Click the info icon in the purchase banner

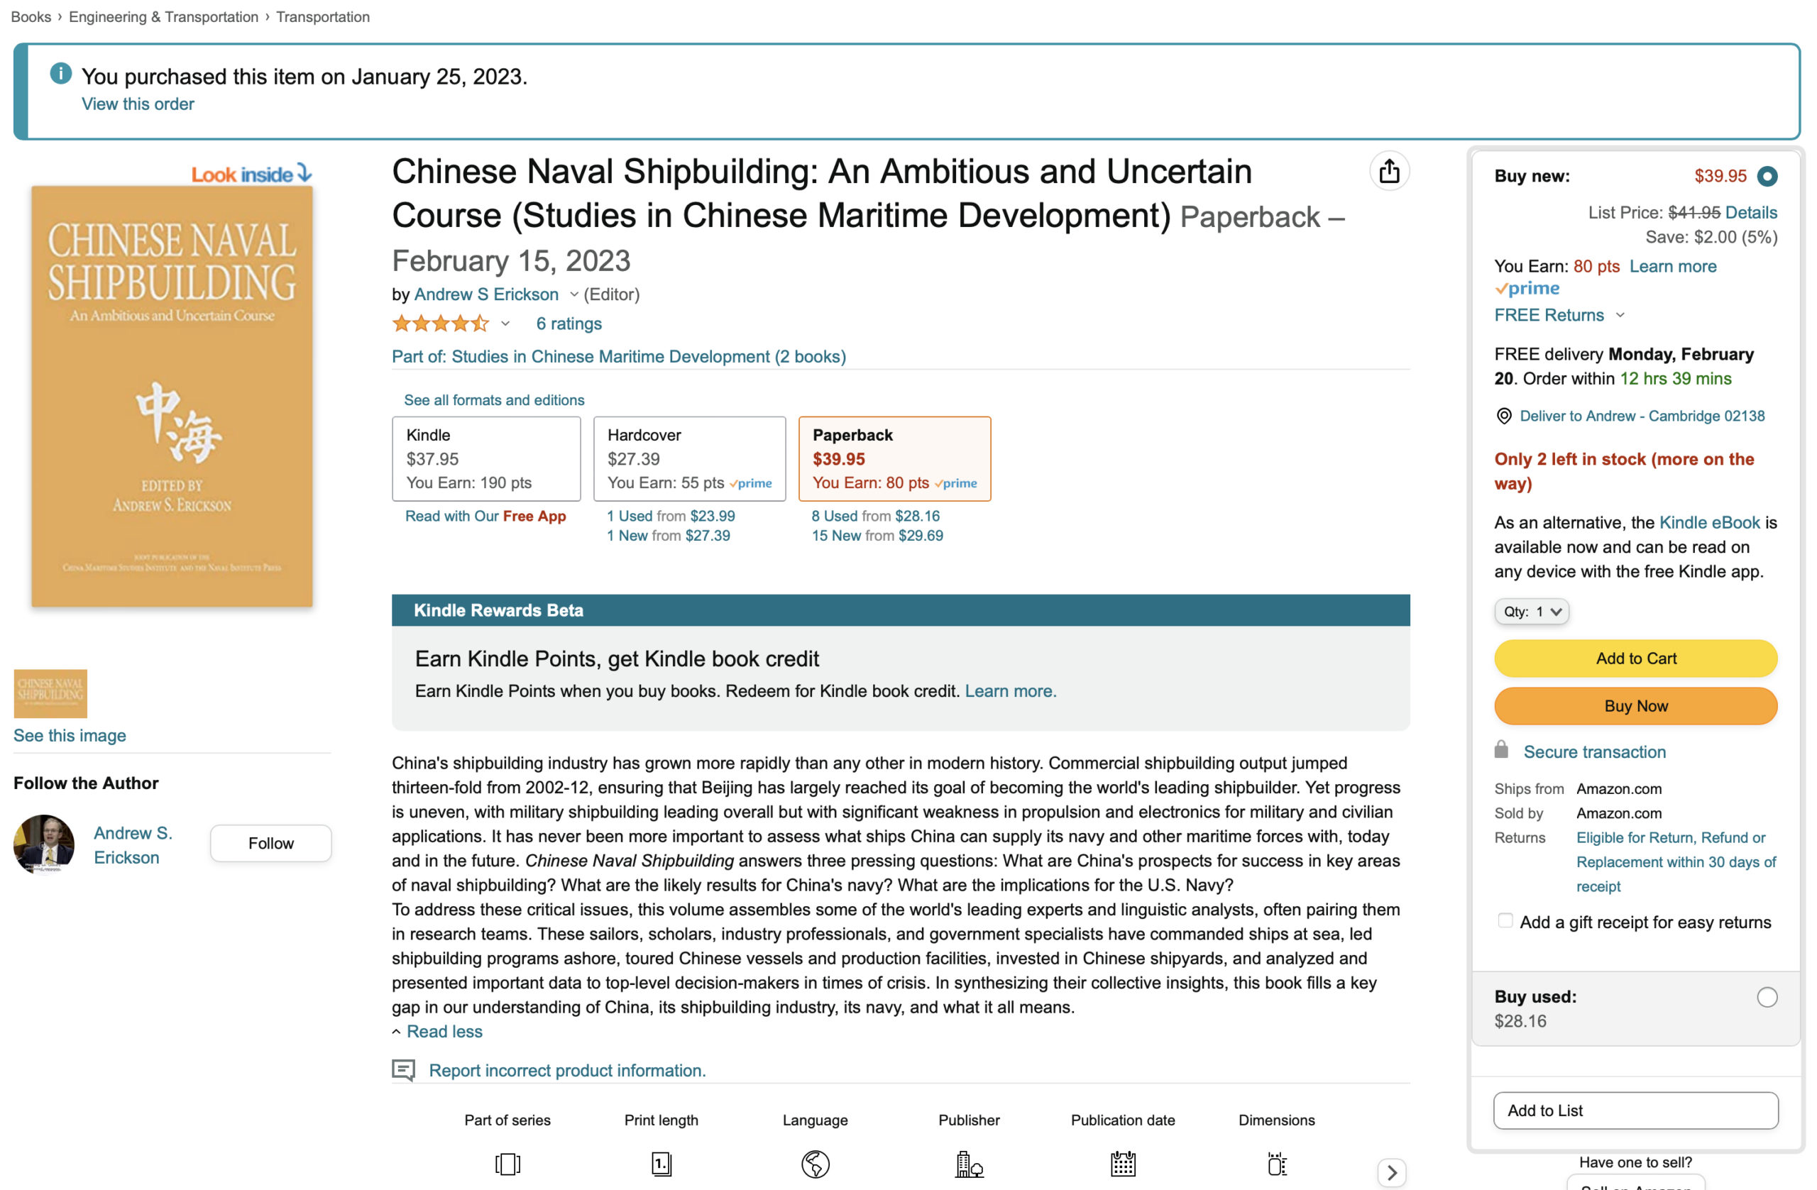point(61,73)
